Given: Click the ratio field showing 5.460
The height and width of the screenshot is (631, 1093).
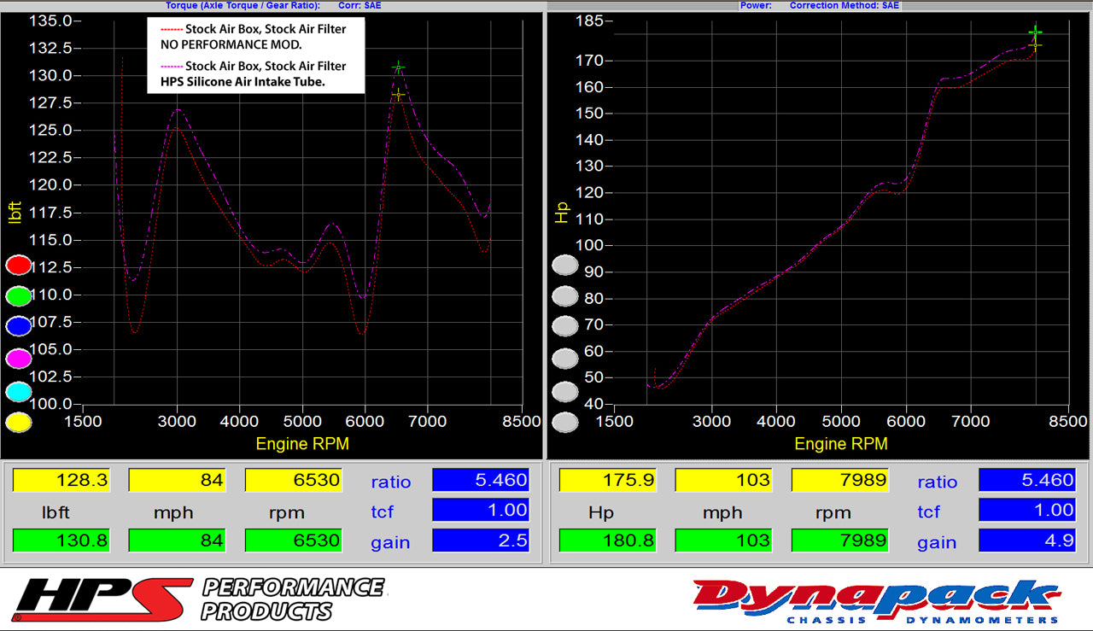Looking at the screenshot, I should coord(481,480).
